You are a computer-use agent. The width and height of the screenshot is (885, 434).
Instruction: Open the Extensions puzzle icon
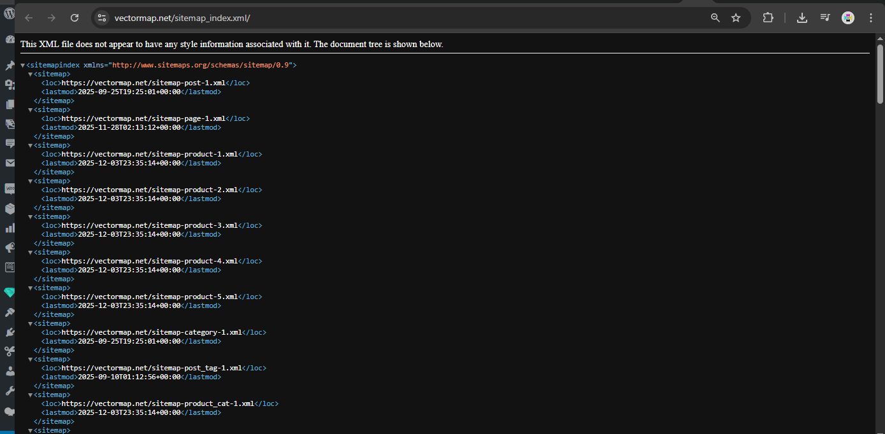click(768, 18)
